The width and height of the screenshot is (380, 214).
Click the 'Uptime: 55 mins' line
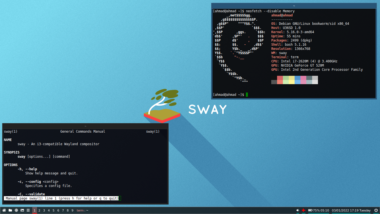pos(286,36)
